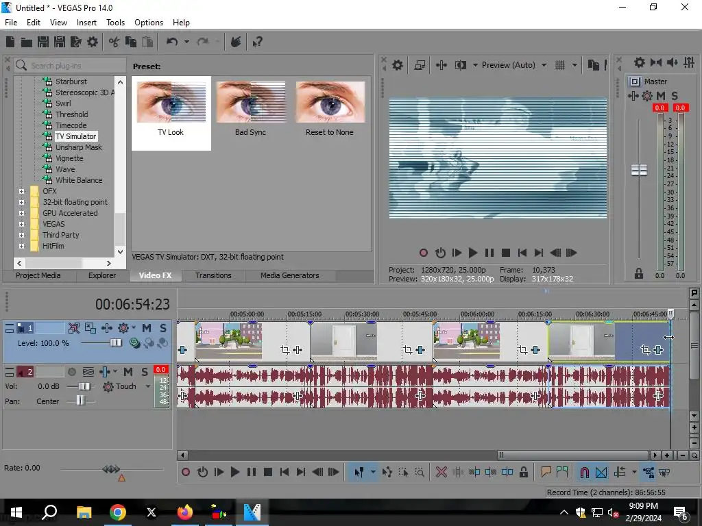The height and width of the screenshot is (526, 702).
Task: Open the Tools menu
Action: click(x=115, y=23)
